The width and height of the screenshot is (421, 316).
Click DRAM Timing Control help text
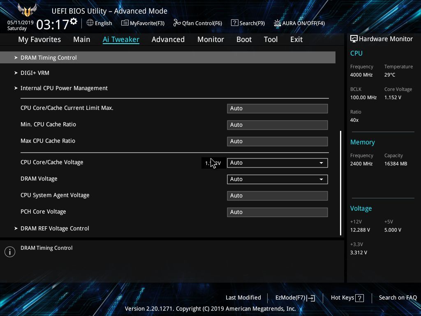click(x=46, y=248)
